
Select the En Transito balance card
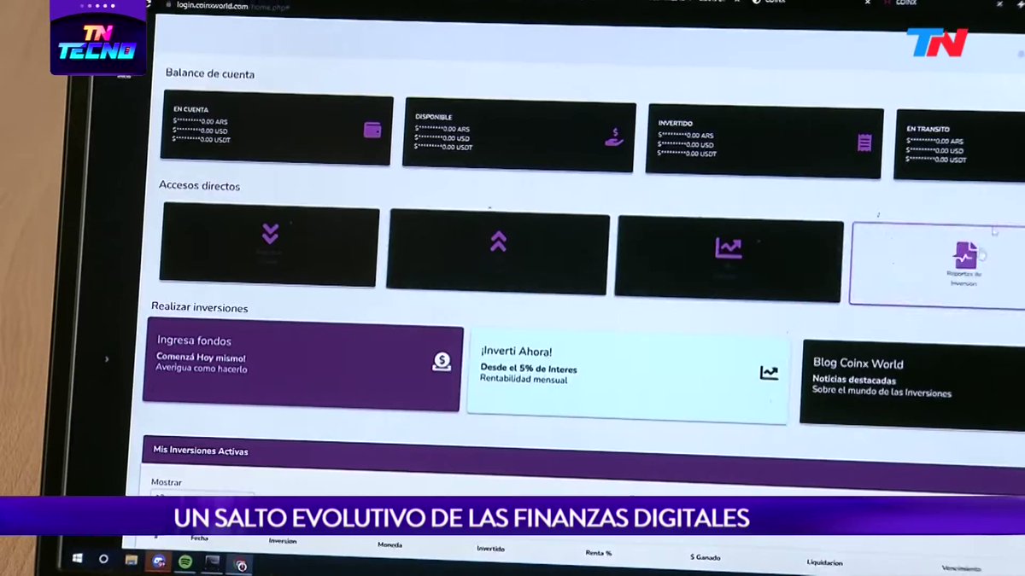[959, 146]
